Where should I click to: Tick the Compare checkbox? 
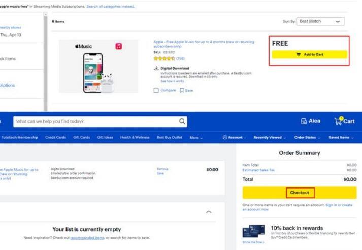156,91
